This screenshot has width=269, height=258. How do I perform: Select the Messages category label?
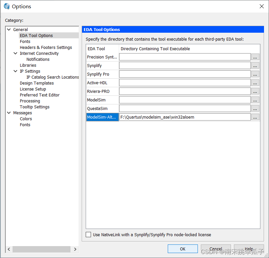pos(22,113)
